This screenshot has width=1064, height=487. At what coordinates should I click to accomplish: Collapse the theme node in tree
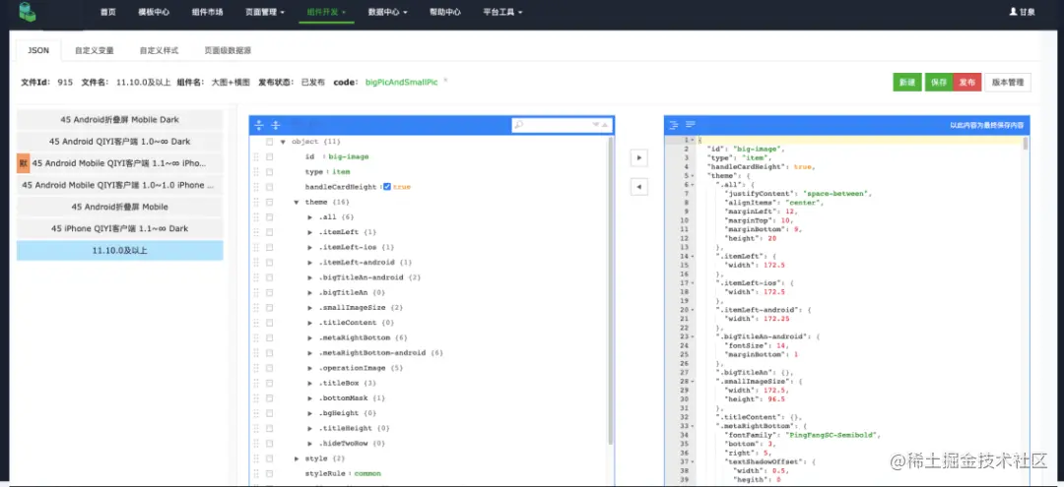click(x=297, y=202)
